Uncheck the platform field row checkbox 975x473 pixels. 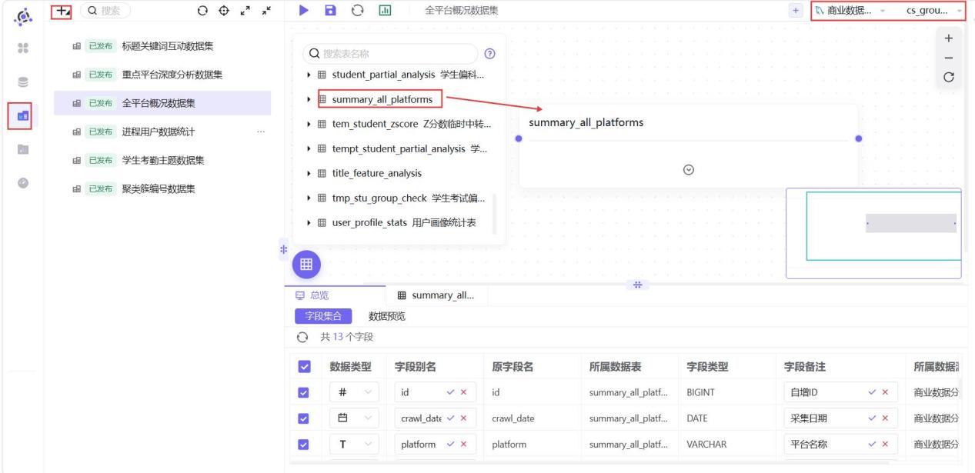[303, 445]
